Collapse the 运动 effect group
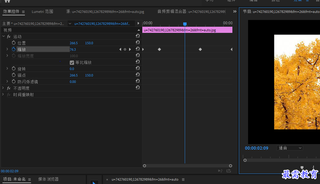 coord(3,36)
